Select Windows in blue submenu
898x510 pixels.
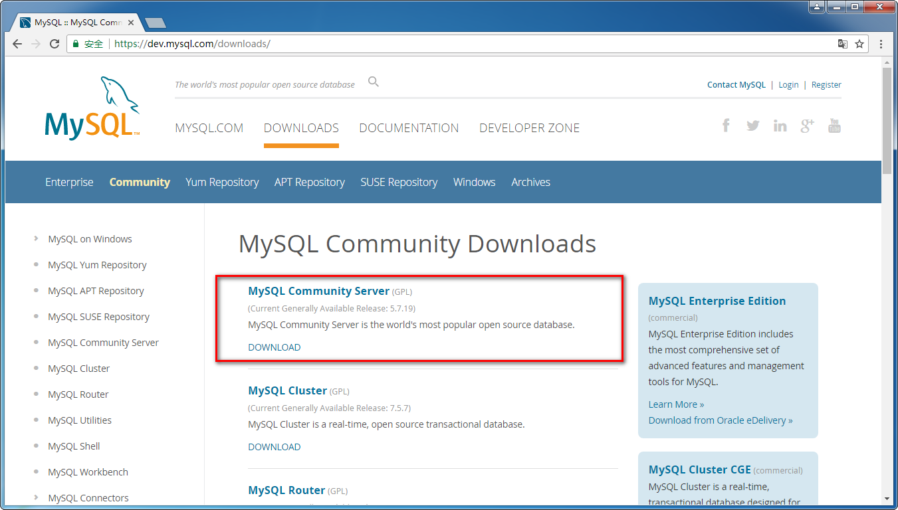(475, 182)
